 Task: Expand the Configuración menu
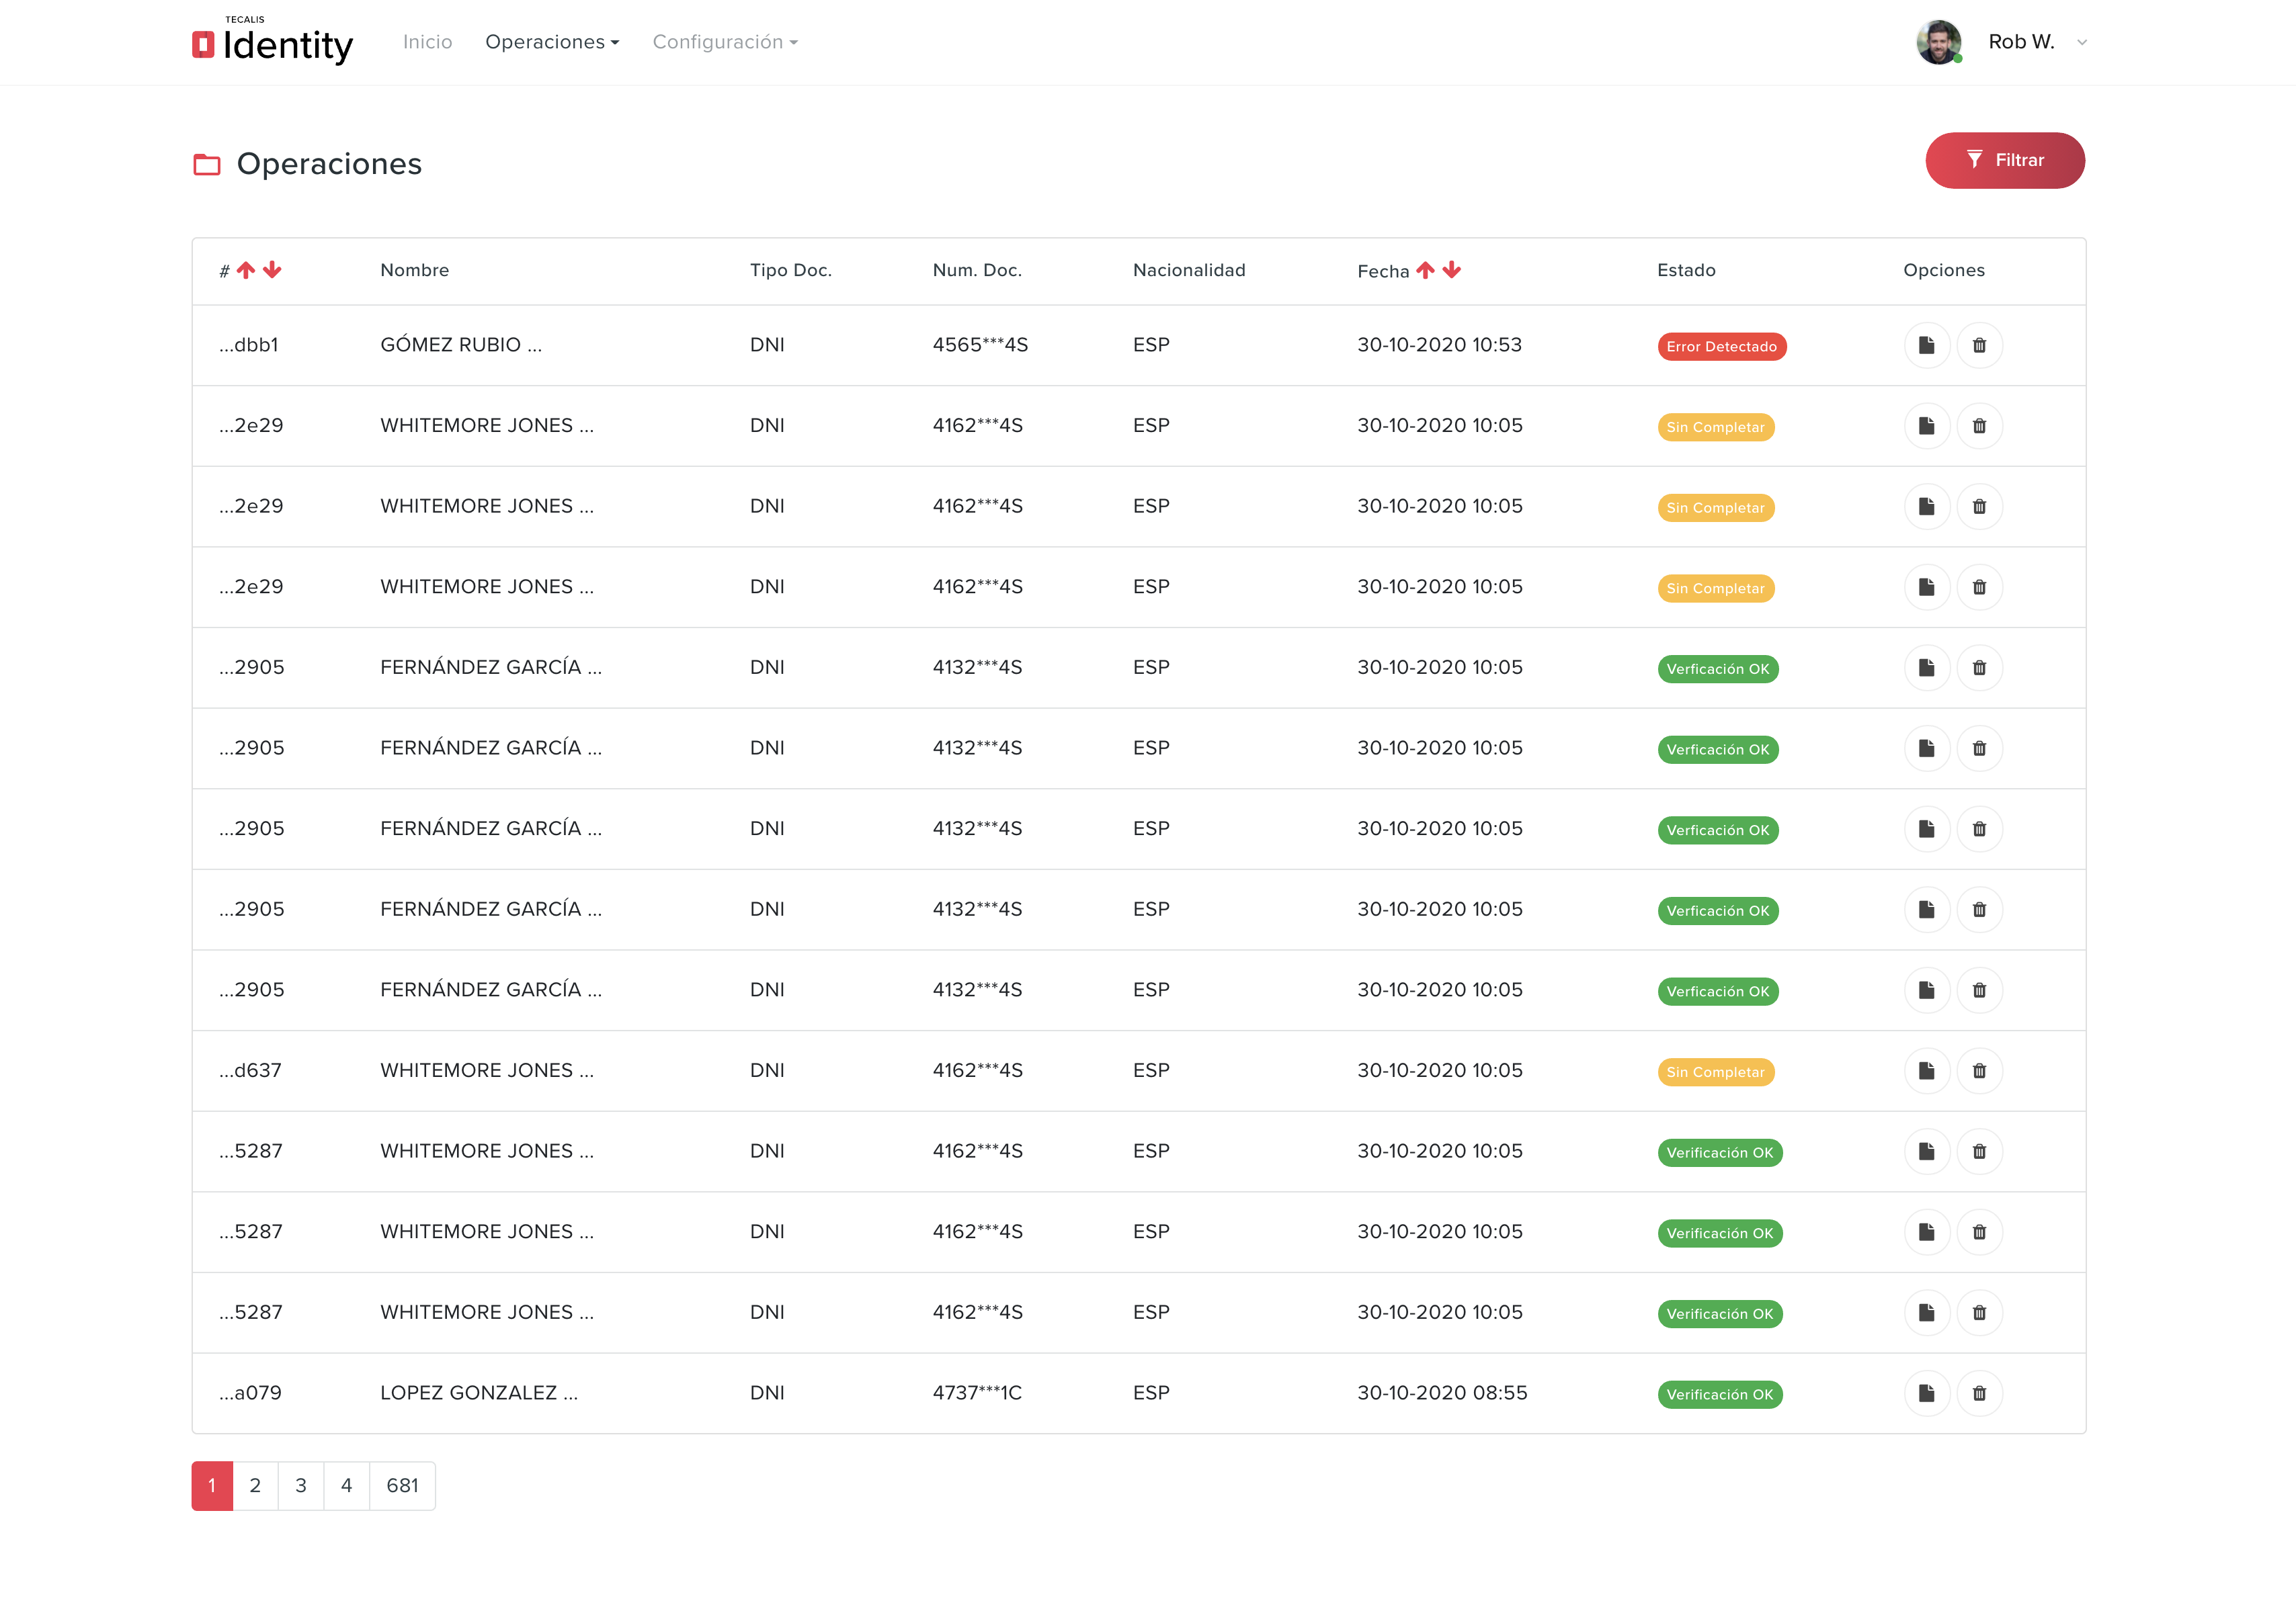tap(725, 42)
